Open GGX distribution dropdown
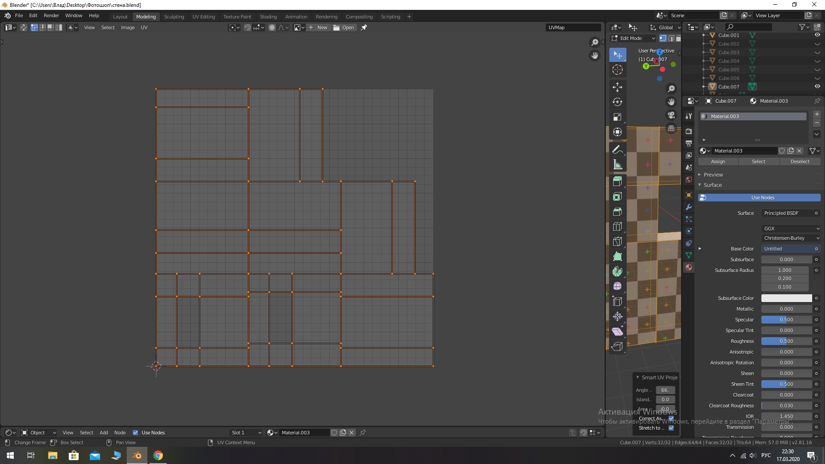 pyautogui.click(x=791, y=229)
